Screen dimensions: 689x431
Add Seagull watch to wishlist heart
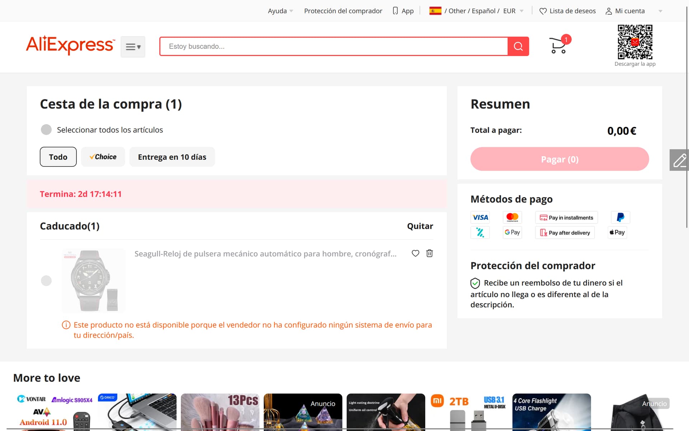416,253
